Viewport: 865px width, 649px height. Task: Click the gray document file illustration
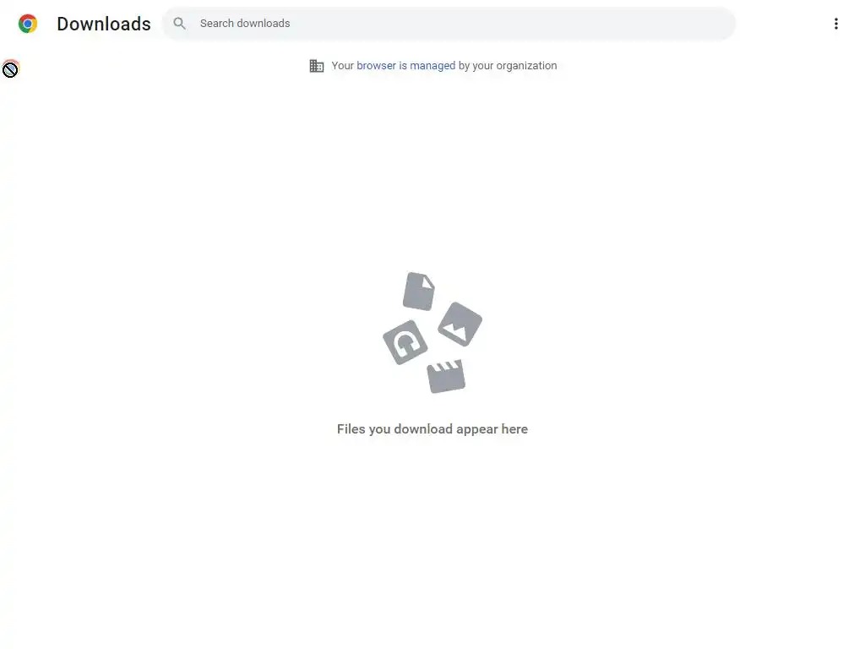[419, 291]
